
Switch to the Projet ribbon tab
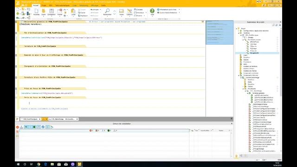(44, 6)
